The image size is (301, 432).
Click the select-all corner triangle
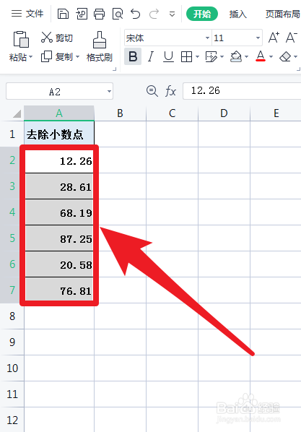click(17, 113)
